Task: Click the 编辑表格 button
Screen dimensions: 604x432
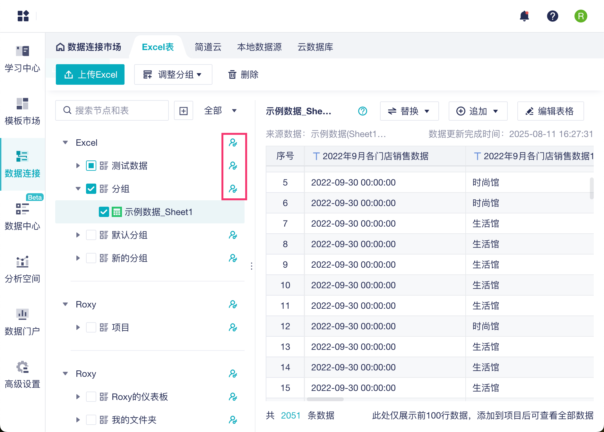Action: coord(550,111)
